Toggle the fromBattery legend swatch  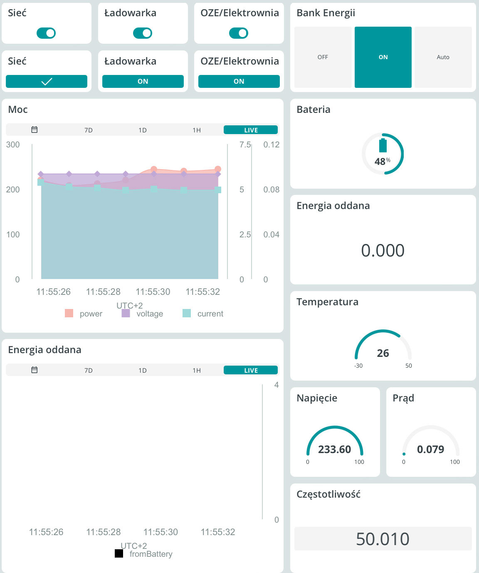[x=119, y=553]
